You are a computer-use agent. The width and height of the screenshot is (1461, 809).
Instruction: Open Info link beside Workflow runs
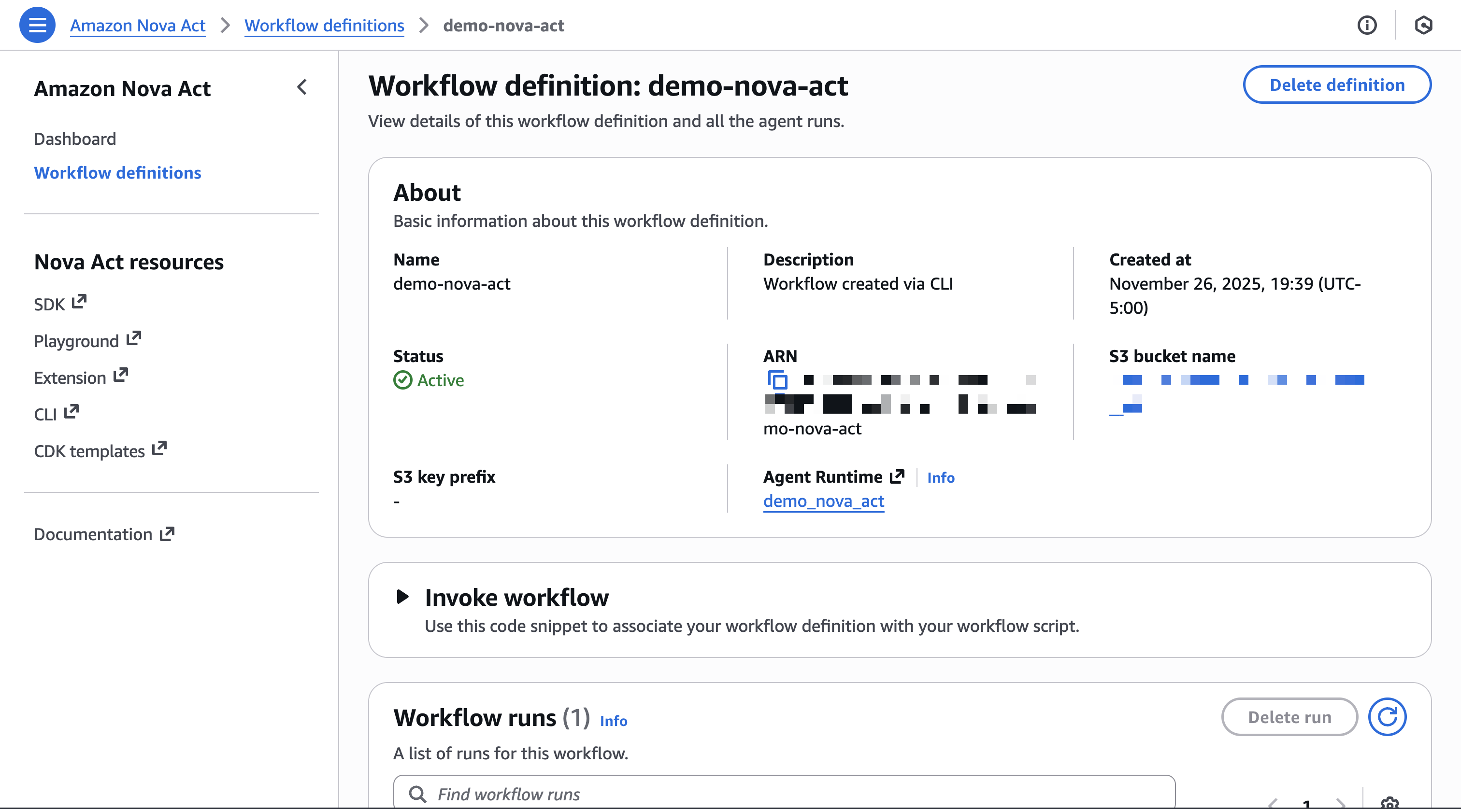click(613, 721)
